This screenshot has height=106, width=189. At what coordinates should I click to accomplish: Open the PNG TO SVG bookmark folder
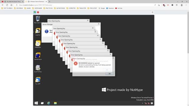click(48, 8)
